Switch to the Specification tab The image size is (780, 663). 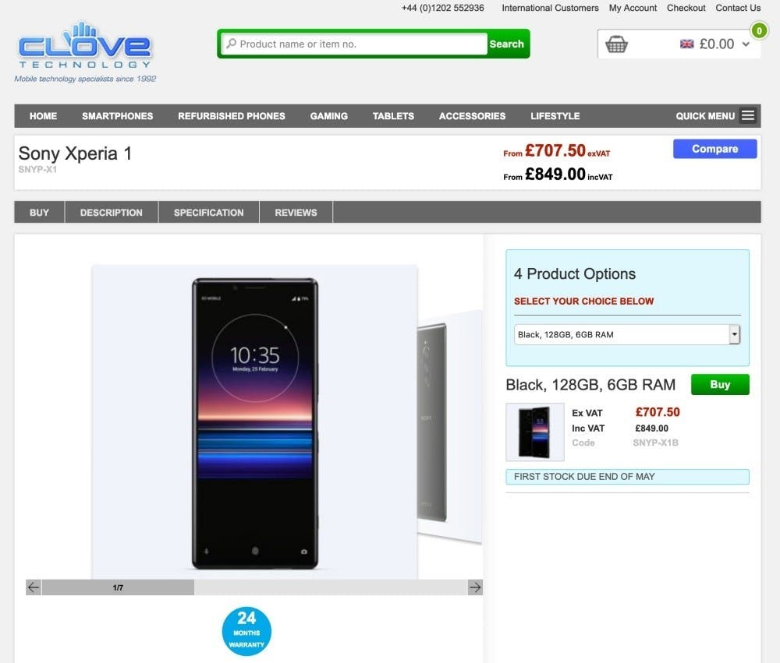coord(209,212)
